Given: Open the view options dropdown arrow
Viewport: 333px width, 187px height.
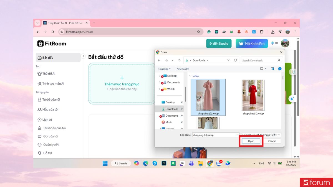Looking at the screenshot, I should click(x=266, y=69).
